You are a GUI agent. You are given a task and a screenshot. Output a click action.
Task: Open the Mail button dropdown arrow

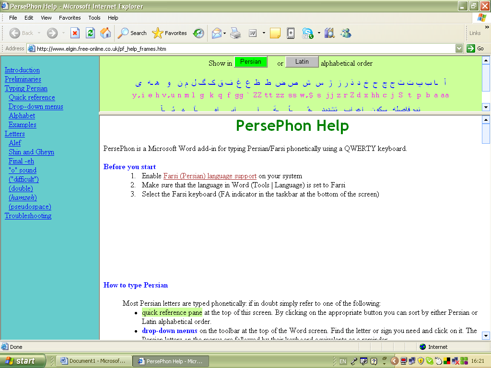click(x=225, y=33)
